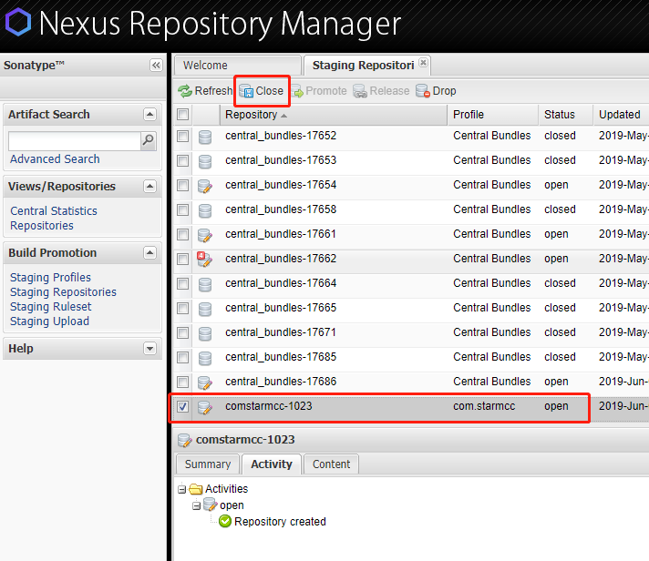Collapse the Artifact Search section
649x561 pixels.
(x=149, y=114)
